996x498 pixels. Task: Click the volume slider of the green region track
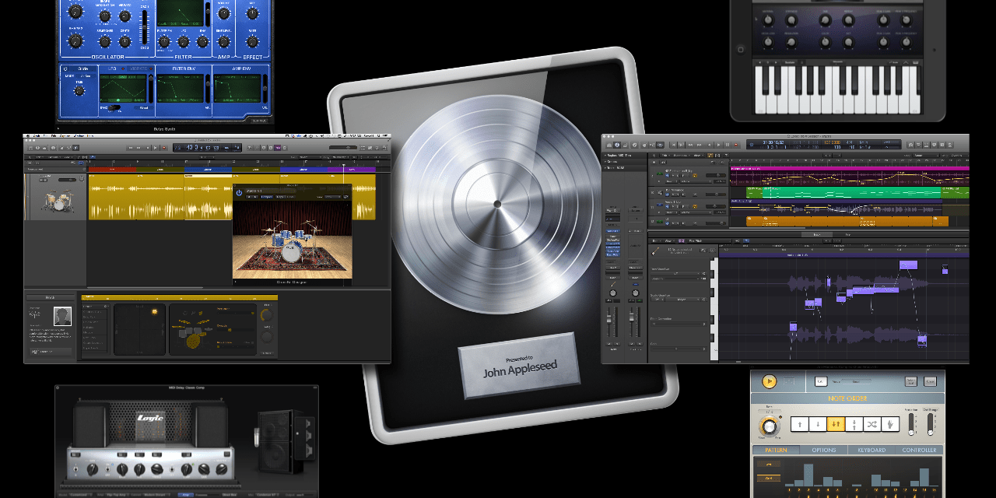[716, 195]
